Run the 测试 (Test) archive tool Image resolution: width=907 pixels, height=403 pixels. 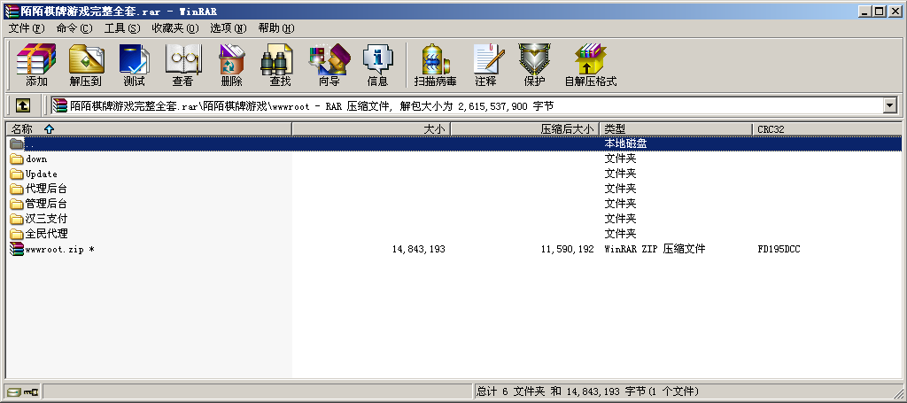coord(134,66)
